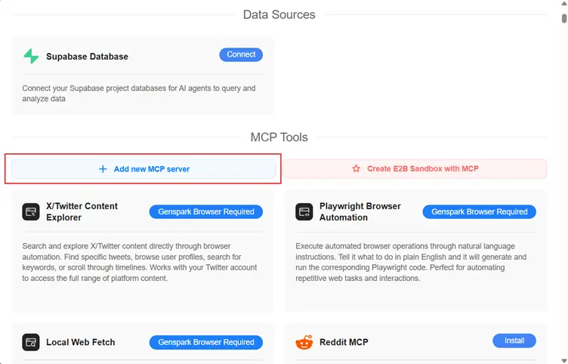The width and height of the screenshot is (568, 364).
Task: Click Genspark Browser Required for Playwright Automation
Action: coord(479,212)
